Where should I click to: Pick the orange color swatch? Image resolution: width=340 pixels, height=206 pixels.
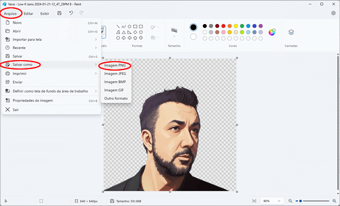coord(230,26)
